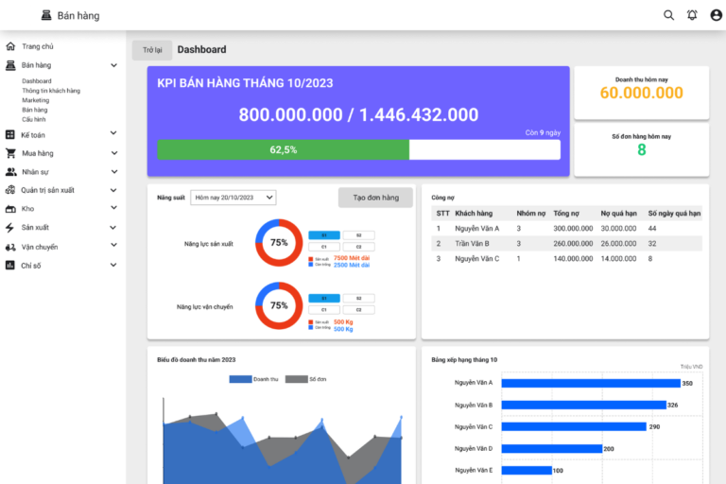726x484 pixels.
Task: Click the Vận chuyển delivery icon
Action: pos(10,247)
